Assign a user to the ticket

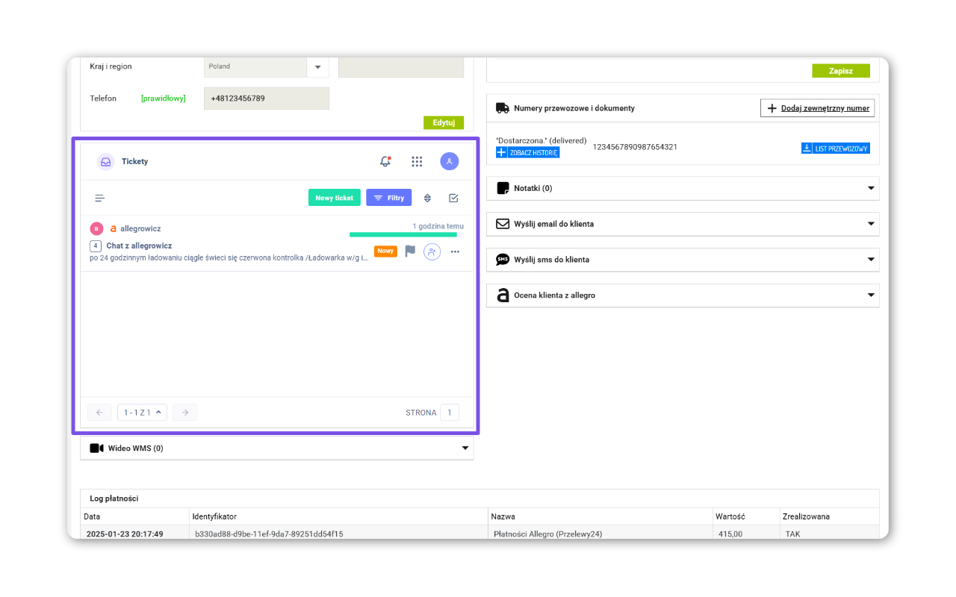click(432, 251)
